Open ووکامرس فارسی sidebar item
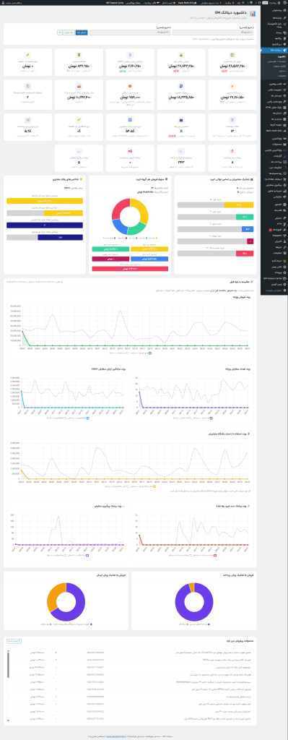 pos(274,150)
